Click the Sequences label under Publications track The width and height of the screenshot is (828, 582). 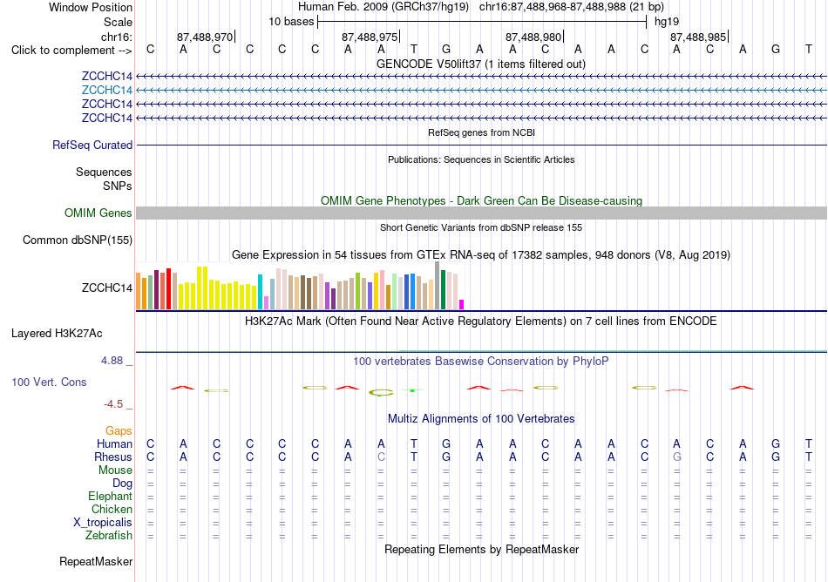[104, 172]
